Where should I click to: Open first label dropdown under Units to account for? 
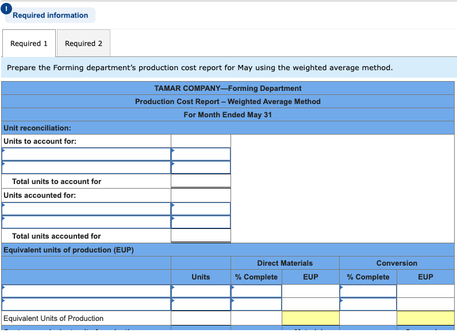tap(86, 154)
